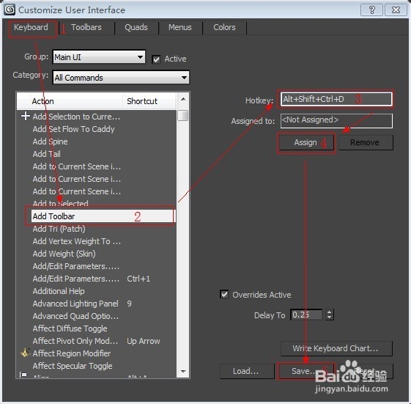The height and width of the screenshot is (404, 411).
Task: Click the Delay To value field
Action: (x=306, y=315)
